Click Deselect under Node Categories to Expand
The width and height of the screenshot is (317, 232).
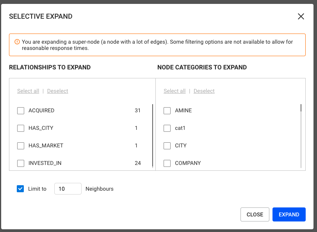coord(204,91)
